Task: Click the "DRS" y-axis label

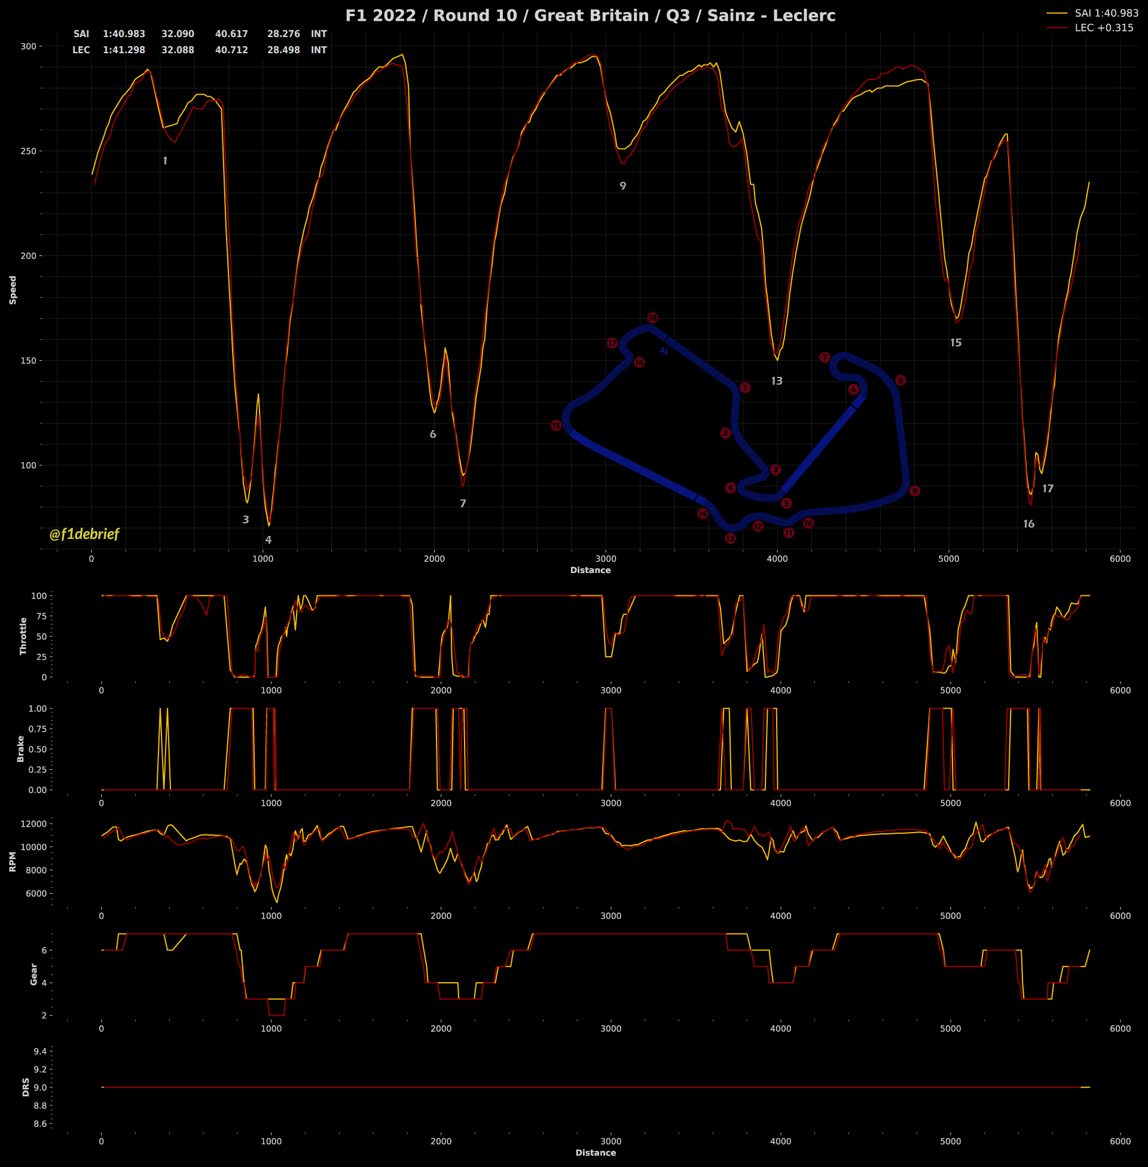Action: click(x=25, y=1087)
